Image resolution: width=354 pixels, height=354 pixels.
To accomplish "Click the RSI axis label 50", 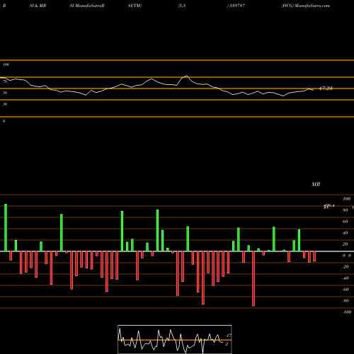I will coord(5,93).
